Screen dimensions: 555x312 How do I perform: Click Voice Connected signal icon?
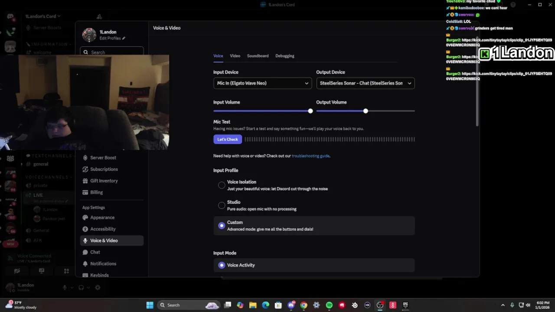click(10, 258)
